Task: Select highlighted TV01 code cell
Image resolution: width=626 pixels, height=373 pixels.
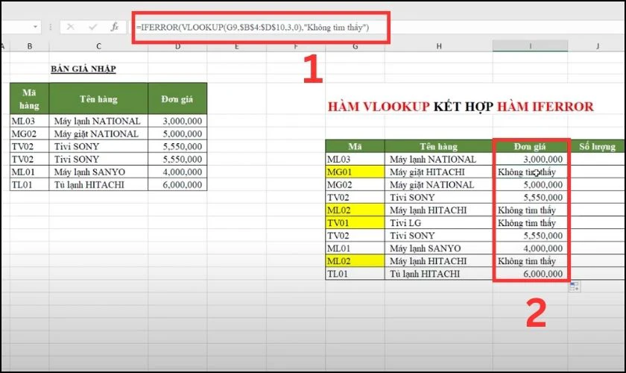Action: [355, 222]
